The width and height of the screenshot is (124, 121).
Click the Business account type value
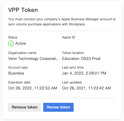(16, 73)
